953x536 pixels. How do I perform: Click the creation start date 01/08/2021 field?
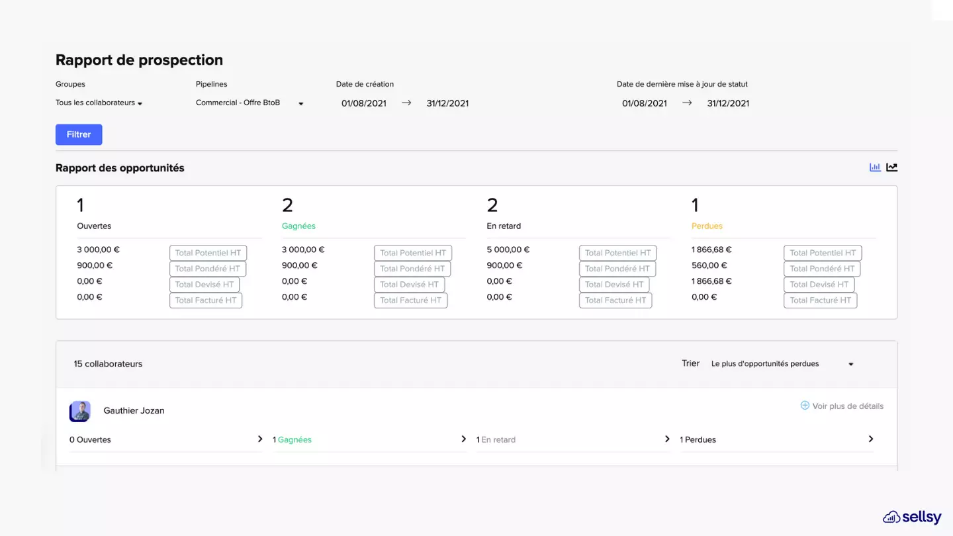(364, 103)
